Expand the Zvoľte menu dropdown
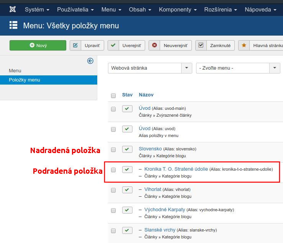 [x=238, y=68]
